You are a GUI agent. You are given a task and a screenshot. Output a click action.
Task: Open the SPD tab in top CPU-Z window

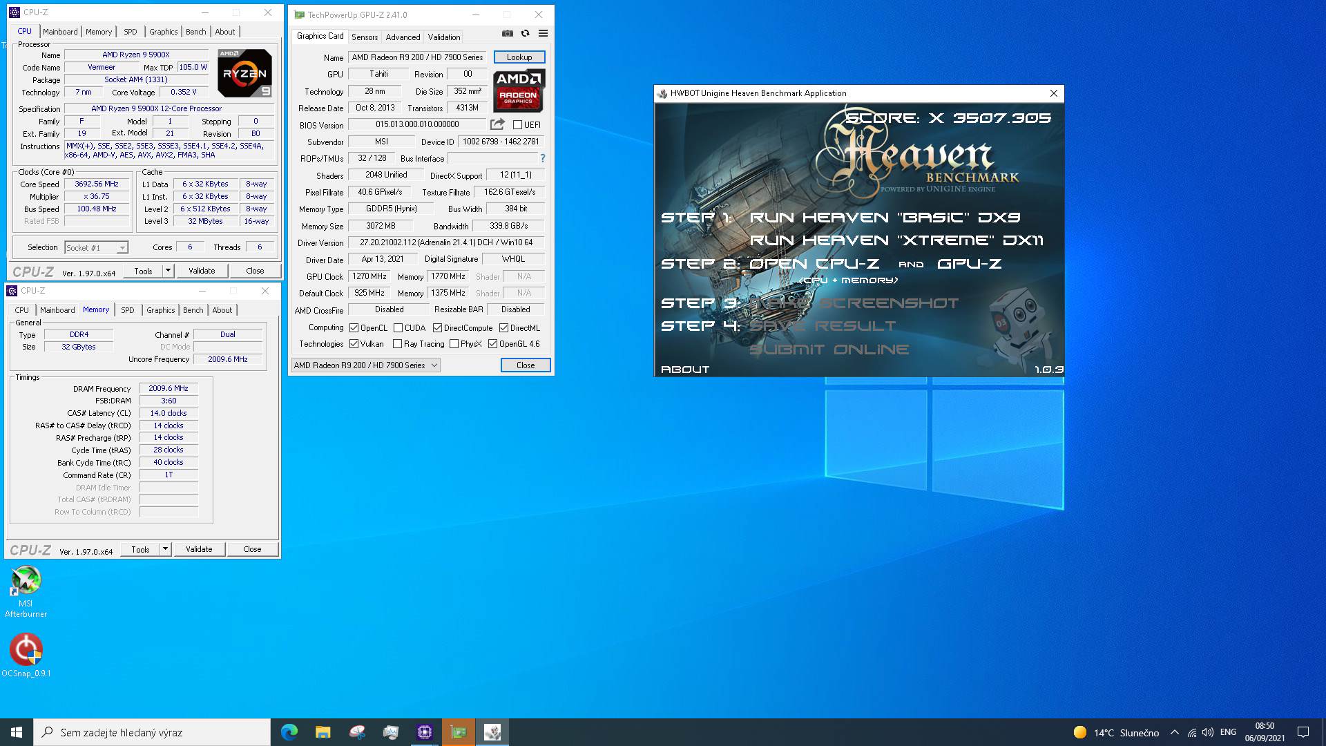[x=130, y=32]
